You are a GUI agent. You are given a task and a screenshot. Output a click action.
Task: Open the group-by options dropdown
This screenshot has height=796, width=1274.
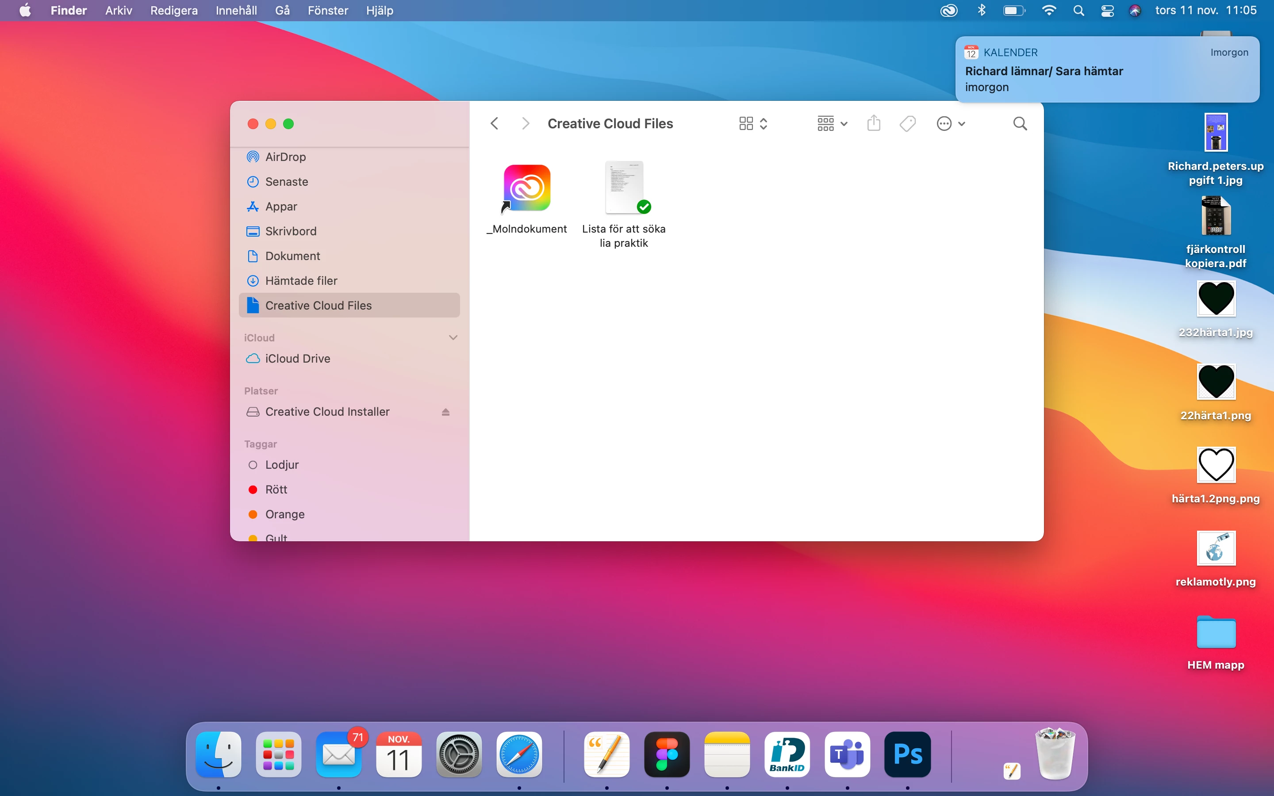[x=832, y=124]
